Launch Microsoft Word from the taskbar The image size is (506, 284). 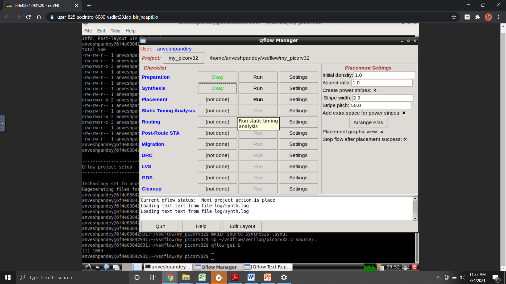(251, 277)
